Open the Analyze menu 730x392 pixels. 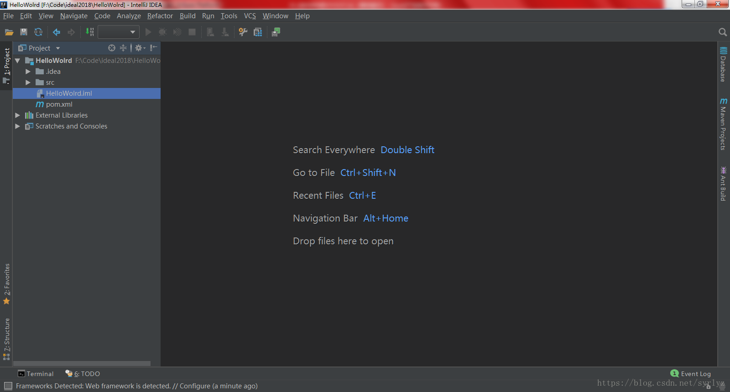129,16
